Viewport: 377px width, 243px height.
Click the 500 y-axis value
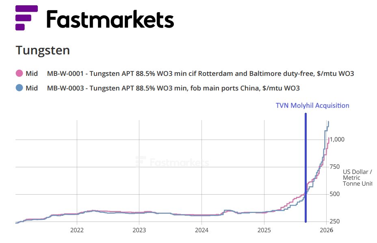[334, 194]
